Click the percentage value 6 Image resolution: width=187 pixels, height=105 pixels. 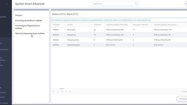tap(94, 40)
